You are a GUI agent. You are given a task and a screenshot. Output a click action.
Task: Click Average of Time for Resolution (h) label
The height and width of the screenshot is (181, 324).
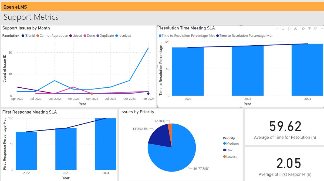[285, 137]
